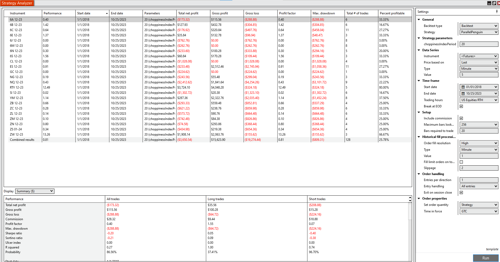This screenshot has width=500, height=262.
Task: Open the Entry handling dropdown
Action: (479, 186)
